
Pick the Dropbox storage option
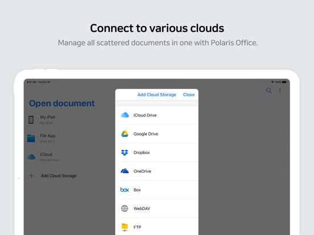point(158,153)
